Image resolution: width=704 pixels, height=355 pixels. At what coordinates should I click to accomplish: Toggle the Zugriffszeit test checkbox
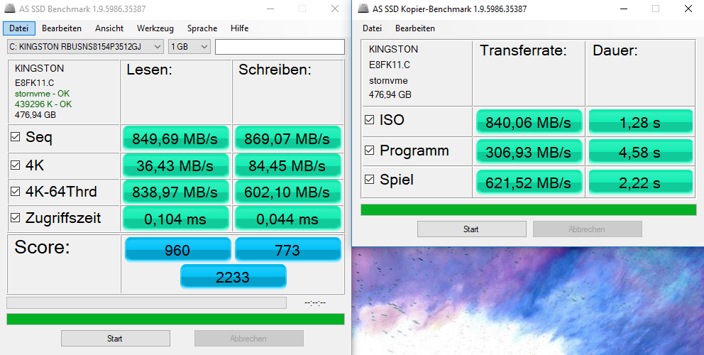tap(16, 217)
